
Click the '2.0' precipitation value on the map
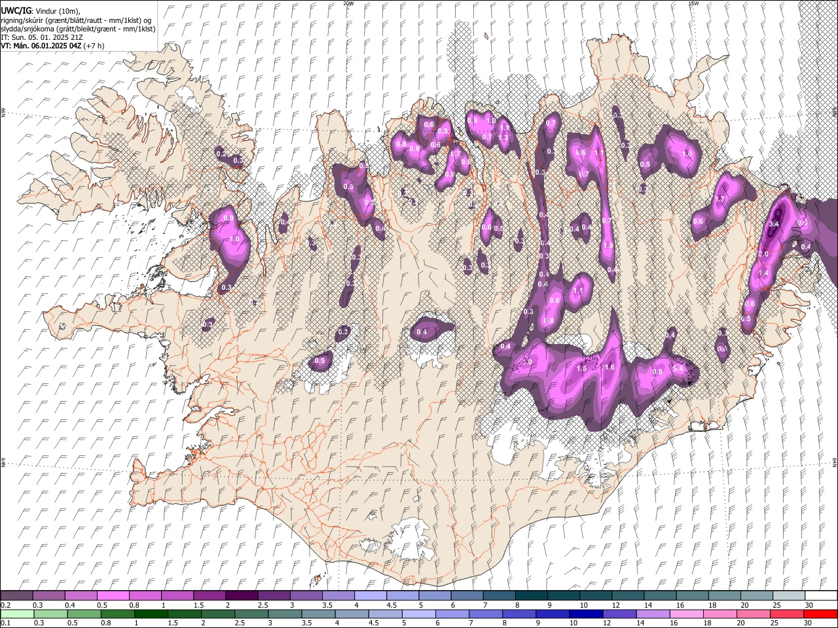(763, 254)
